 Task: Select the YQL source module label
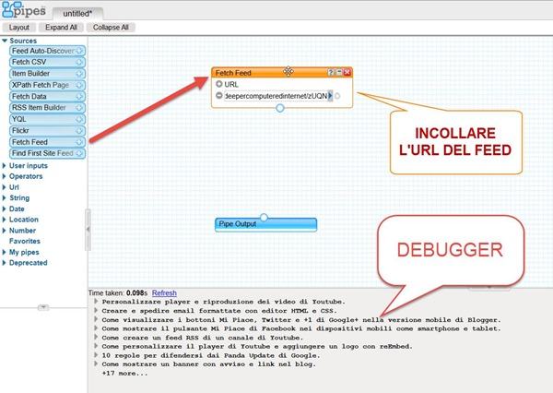(19, 119)
